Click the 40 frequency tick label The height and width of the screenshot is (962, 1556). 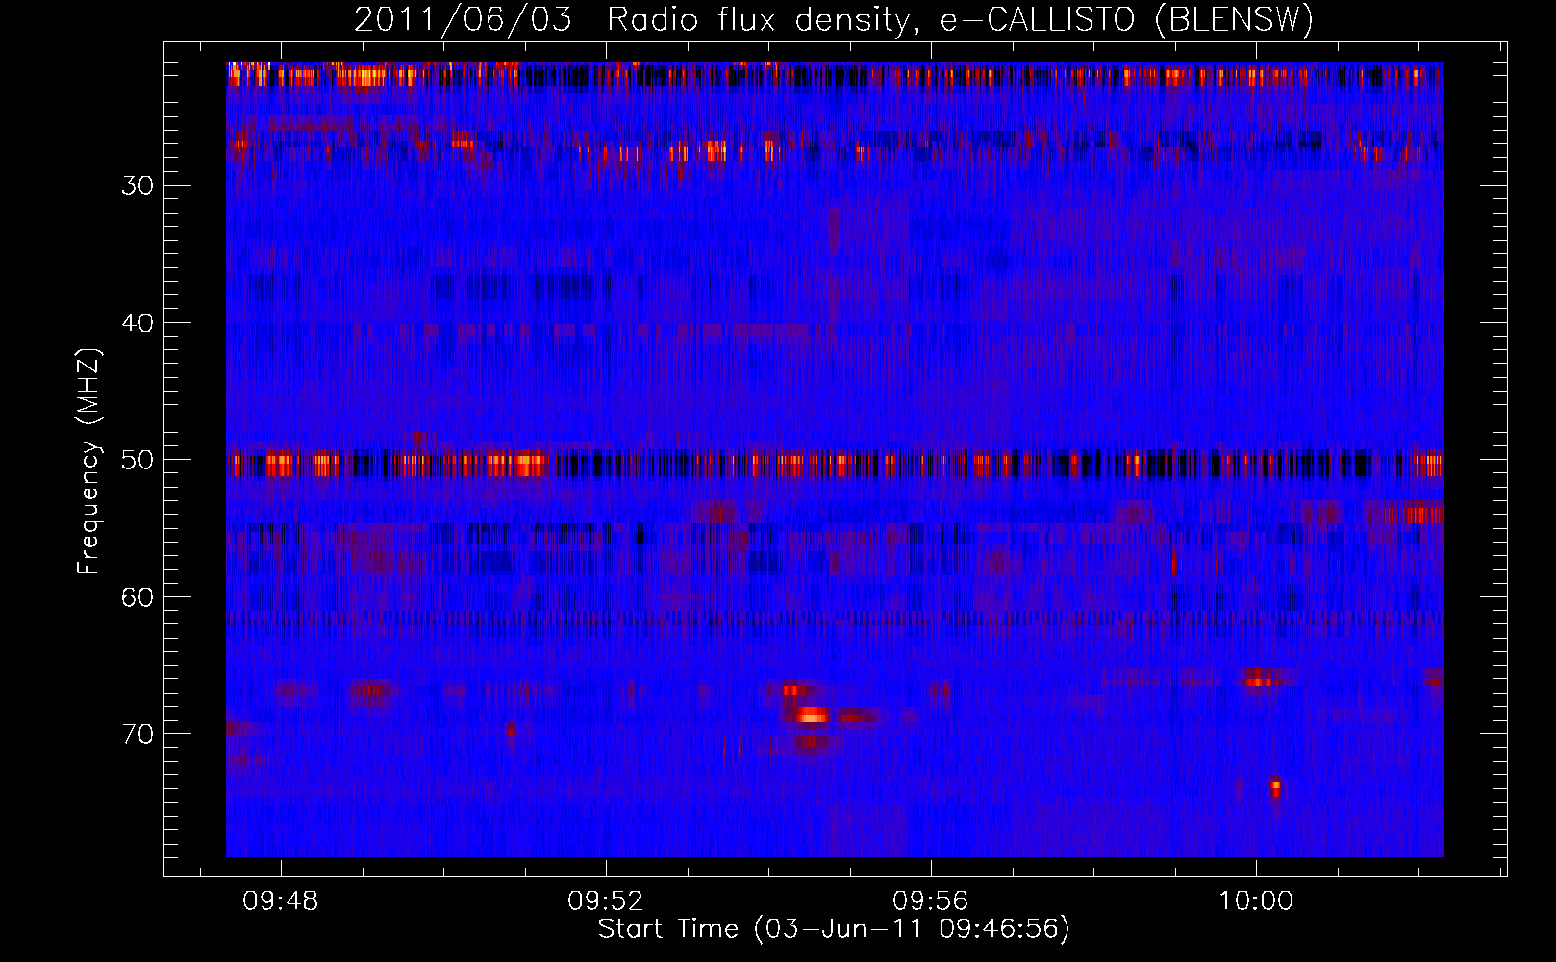138,323
